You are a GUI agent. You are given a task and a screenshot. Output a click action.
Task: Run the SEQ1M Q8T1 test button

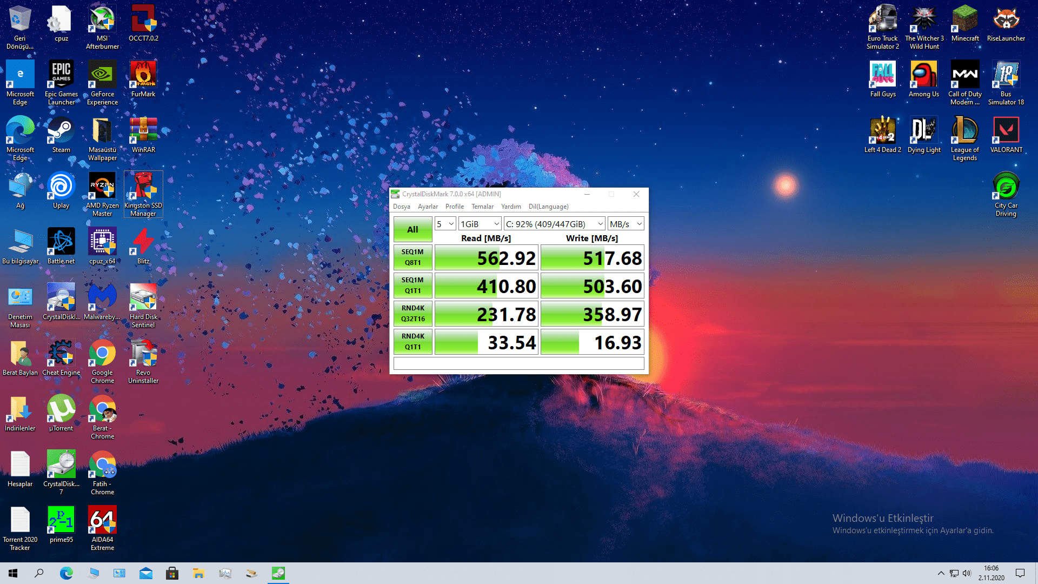coord(412,257)
